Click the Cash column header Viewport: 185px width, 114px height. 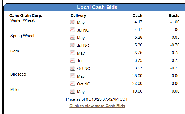pyautogui.click(x=137, y=16)
